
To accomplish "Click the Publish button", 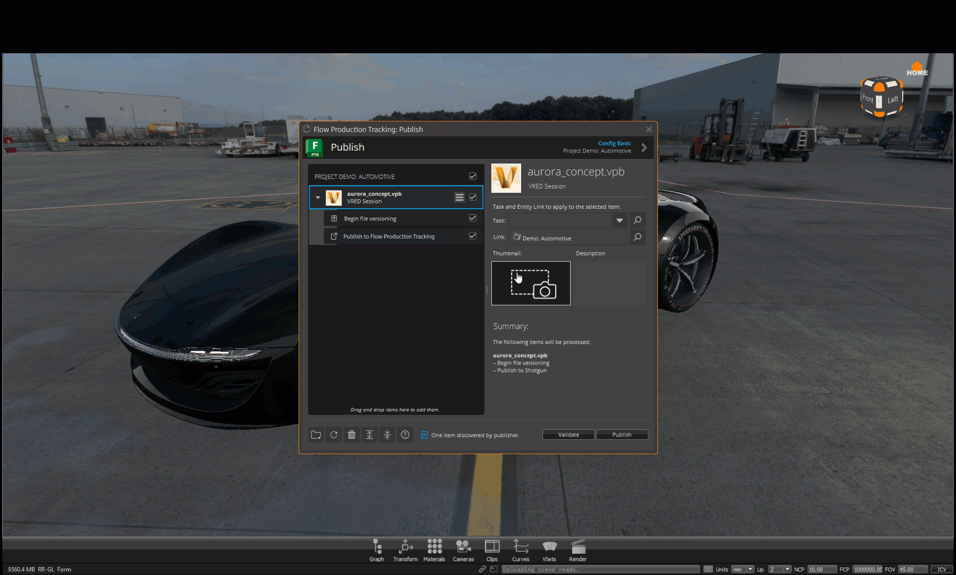I will point(622,434).
